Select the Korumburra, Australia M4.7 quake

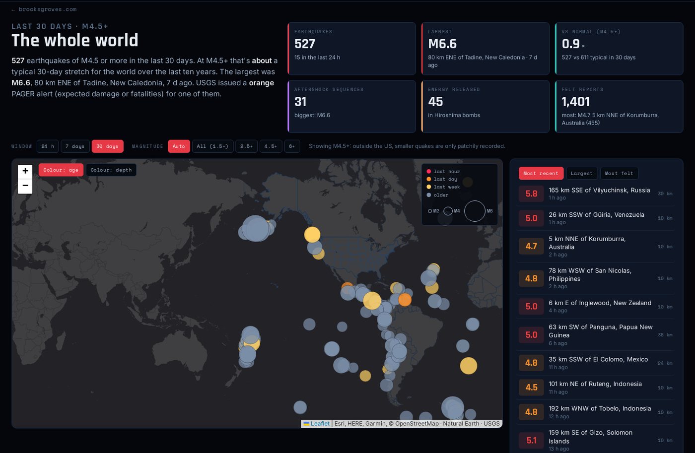[x=596, y=247]
